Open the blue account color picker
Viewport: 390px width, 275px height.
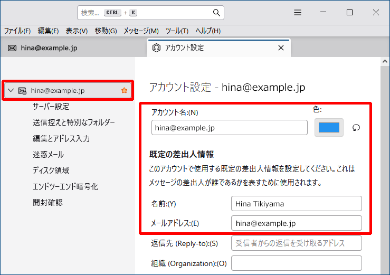pos(329,127)
